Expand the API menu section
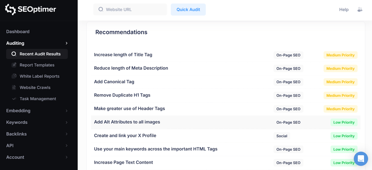The image size is (372, 170). pos(66,146)
